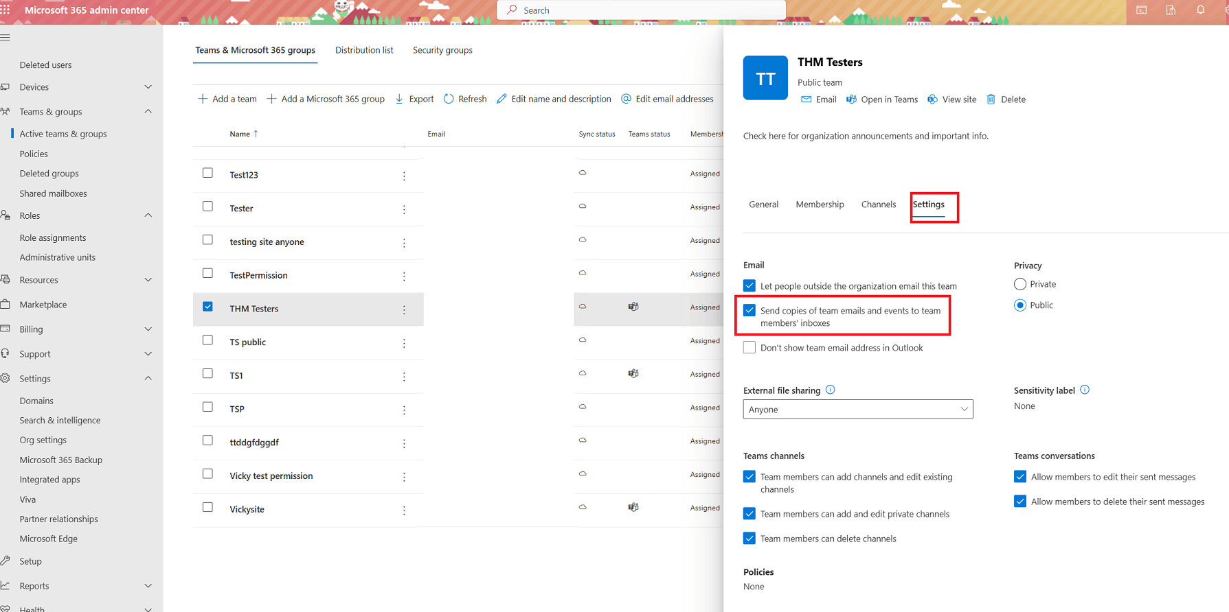
Task: Open the Channels tab in details panel
Action: point(879,204)
